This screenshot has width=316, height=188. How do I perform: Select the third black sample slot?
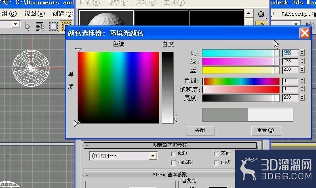(x=217, y=18)
